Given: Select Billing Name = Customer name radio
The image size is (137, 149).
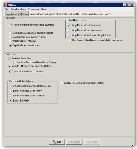Looking at the screenshot, I should pyautogui.click(x=68, y=25).
